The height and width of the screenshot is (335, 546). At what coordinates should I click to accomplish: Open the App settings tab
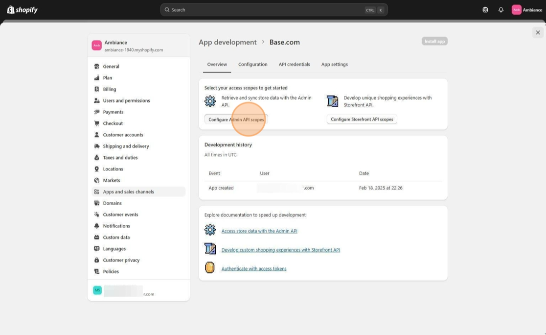point(335,65)
